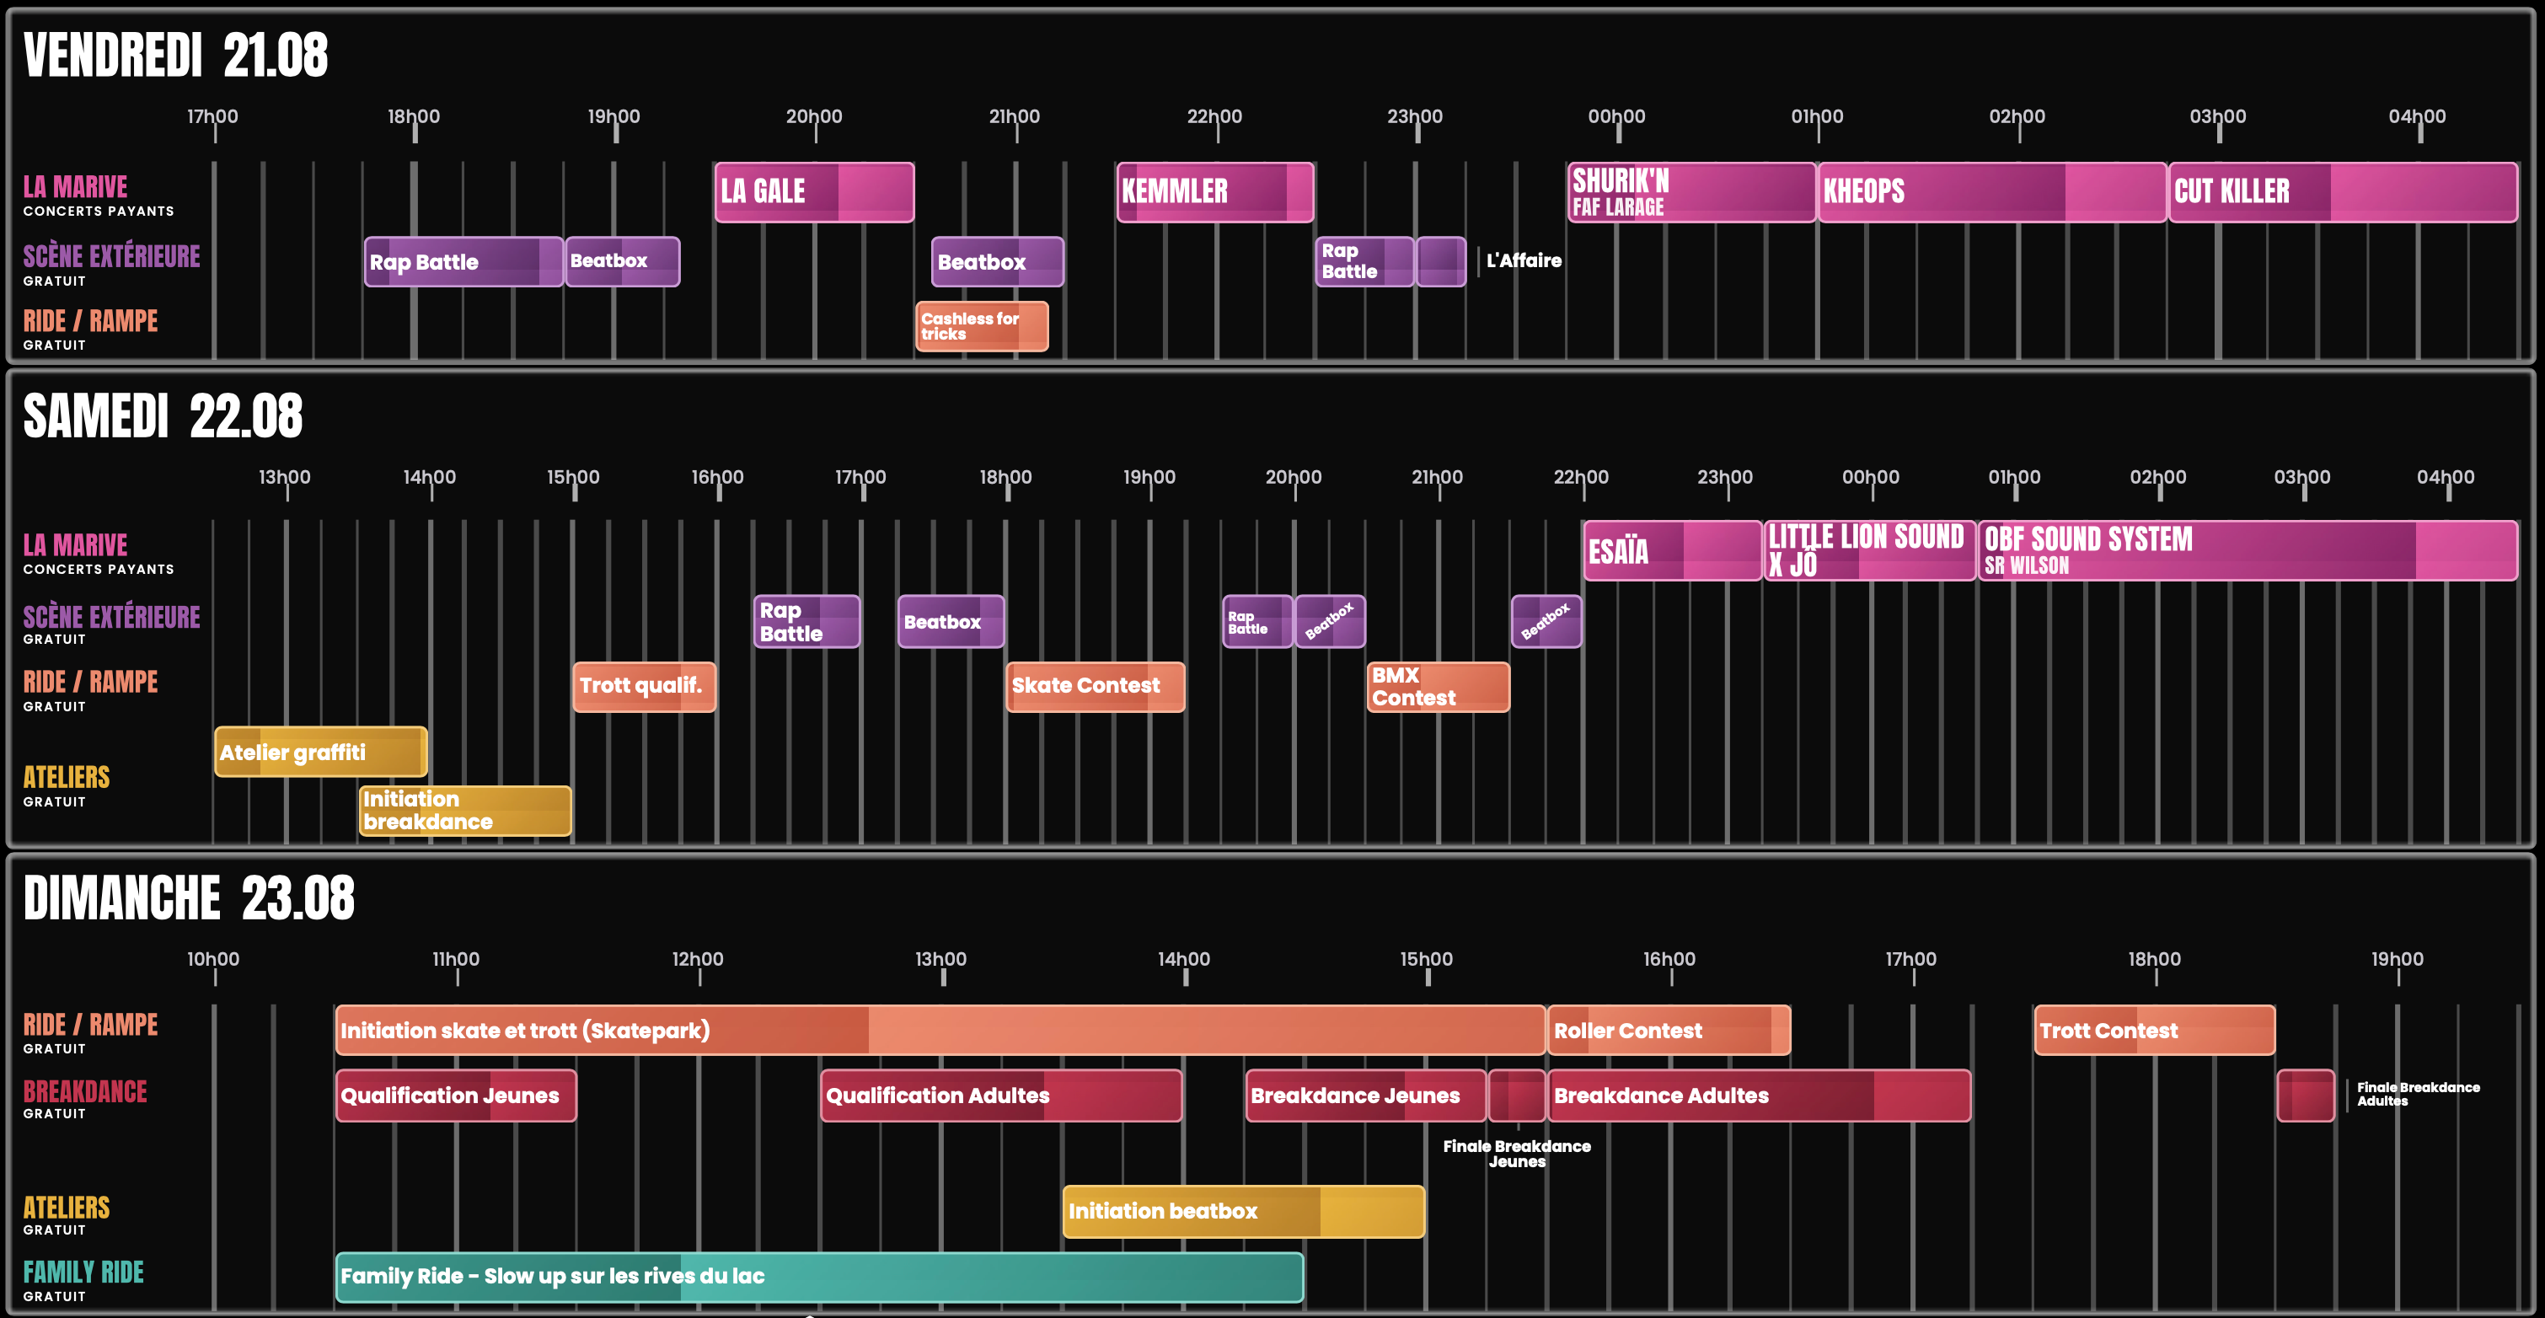Open the Initiation breakdance block

click(x=465, y=812)
